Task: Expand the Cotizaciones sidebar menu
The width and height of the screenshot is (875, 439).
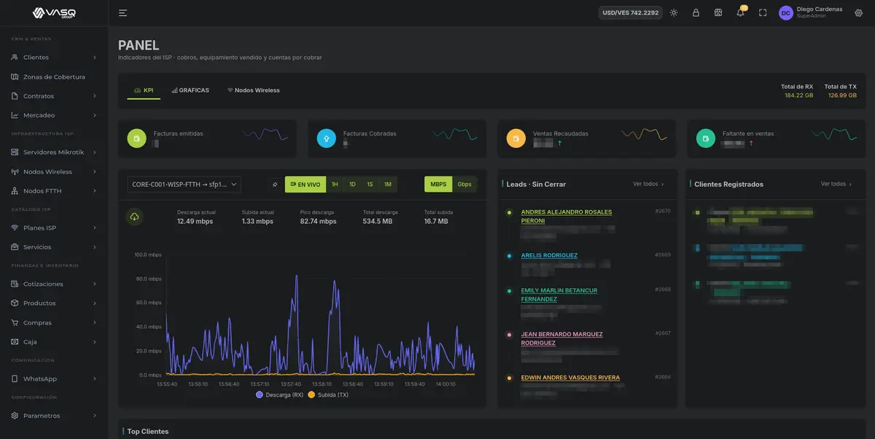Action: tap(54, 284)
